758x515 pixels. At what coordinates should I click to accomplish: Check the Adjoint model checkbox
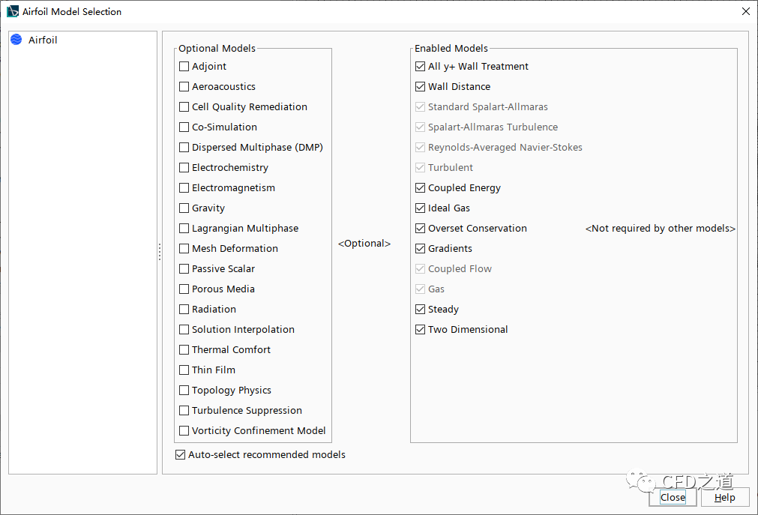click(184, 66)
